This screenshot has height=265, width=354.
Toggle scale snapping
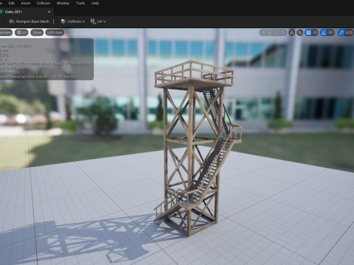point(341,32)
